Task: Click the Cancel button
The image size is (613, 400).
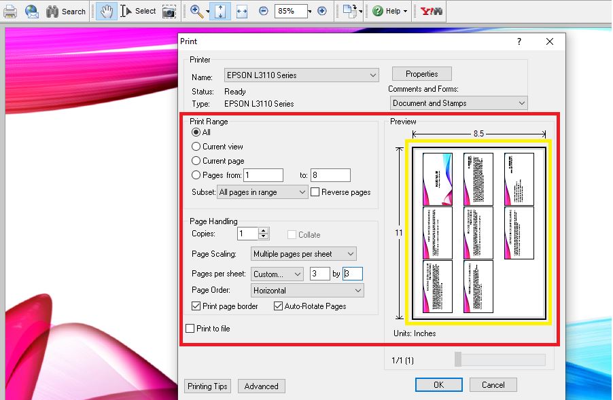Action: [x=493, y=385]
